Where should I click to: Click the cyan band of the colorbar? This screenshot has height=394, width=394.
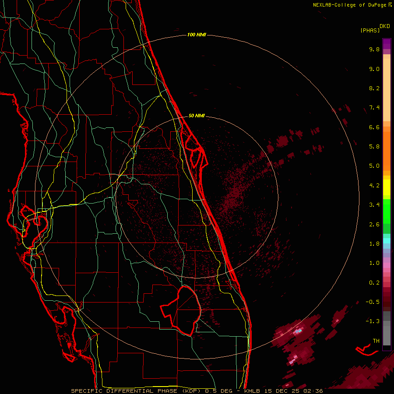387,241
